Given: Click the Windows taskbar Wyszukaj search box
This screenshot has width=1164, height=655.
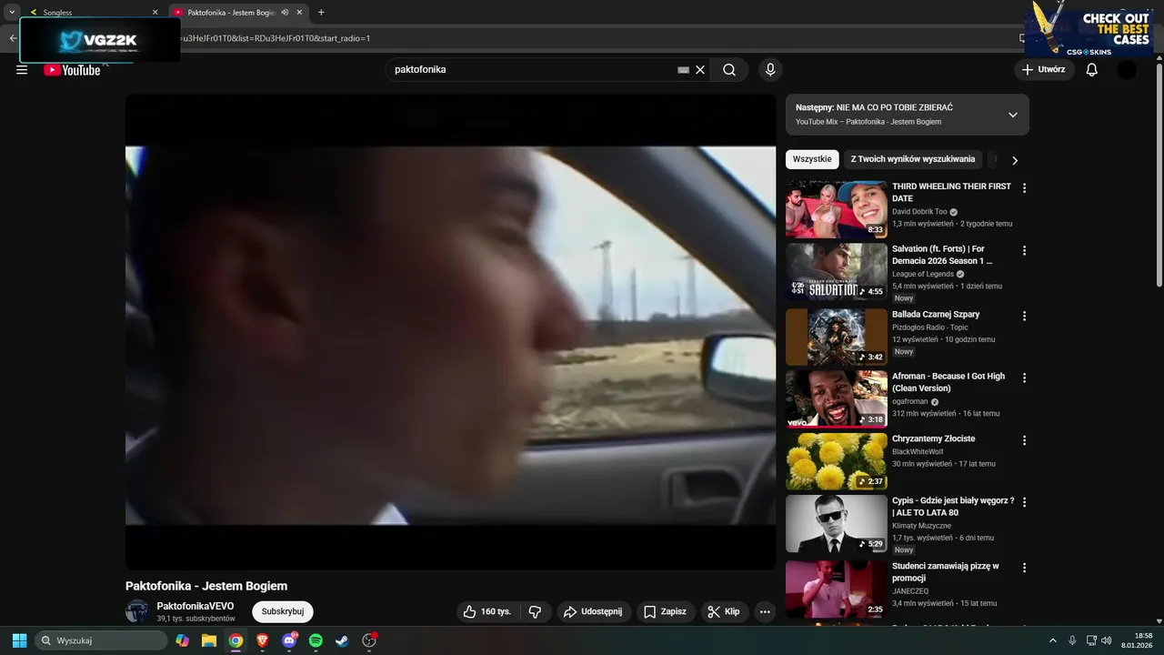Looking at the screenshot, I should (101, 640).
